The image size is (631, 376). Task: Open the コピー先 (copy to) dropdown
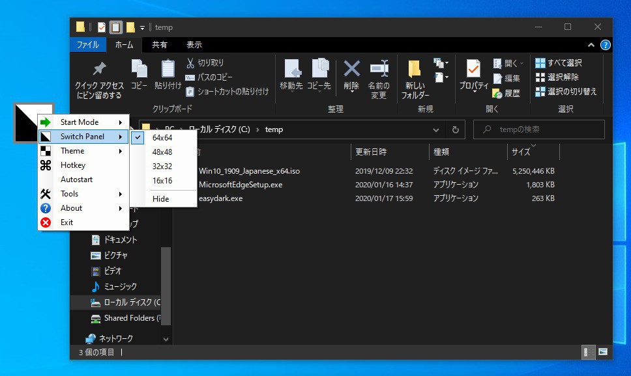point(319,75)
